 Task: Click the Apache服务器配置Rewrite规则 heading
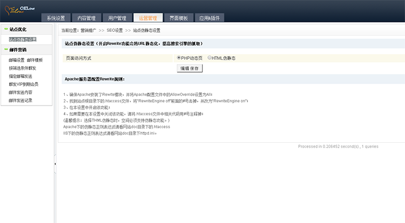[94, 79]
